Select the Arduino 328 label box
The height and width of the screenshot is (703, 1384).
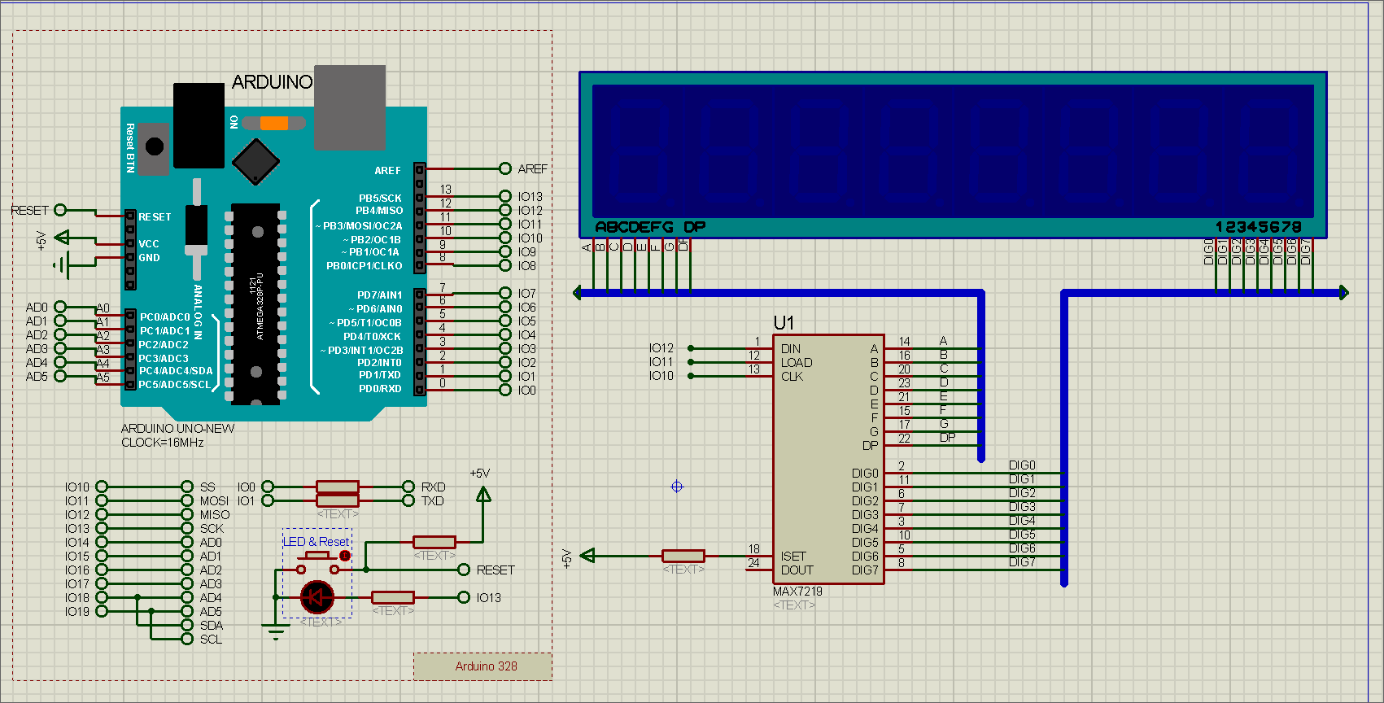pos(482,666)
